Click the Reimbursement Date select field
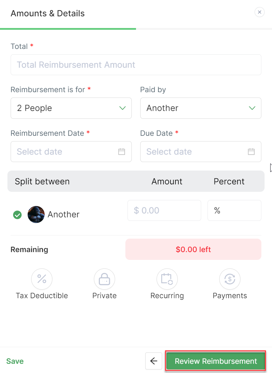Image resolution: width=272 pixels, height=373 pixels. [x=66, y=152]
